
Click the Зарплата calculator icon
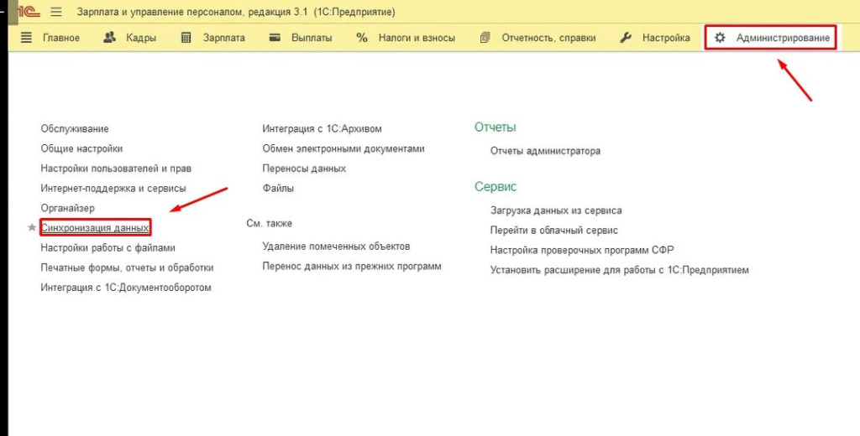click(186, 38)
